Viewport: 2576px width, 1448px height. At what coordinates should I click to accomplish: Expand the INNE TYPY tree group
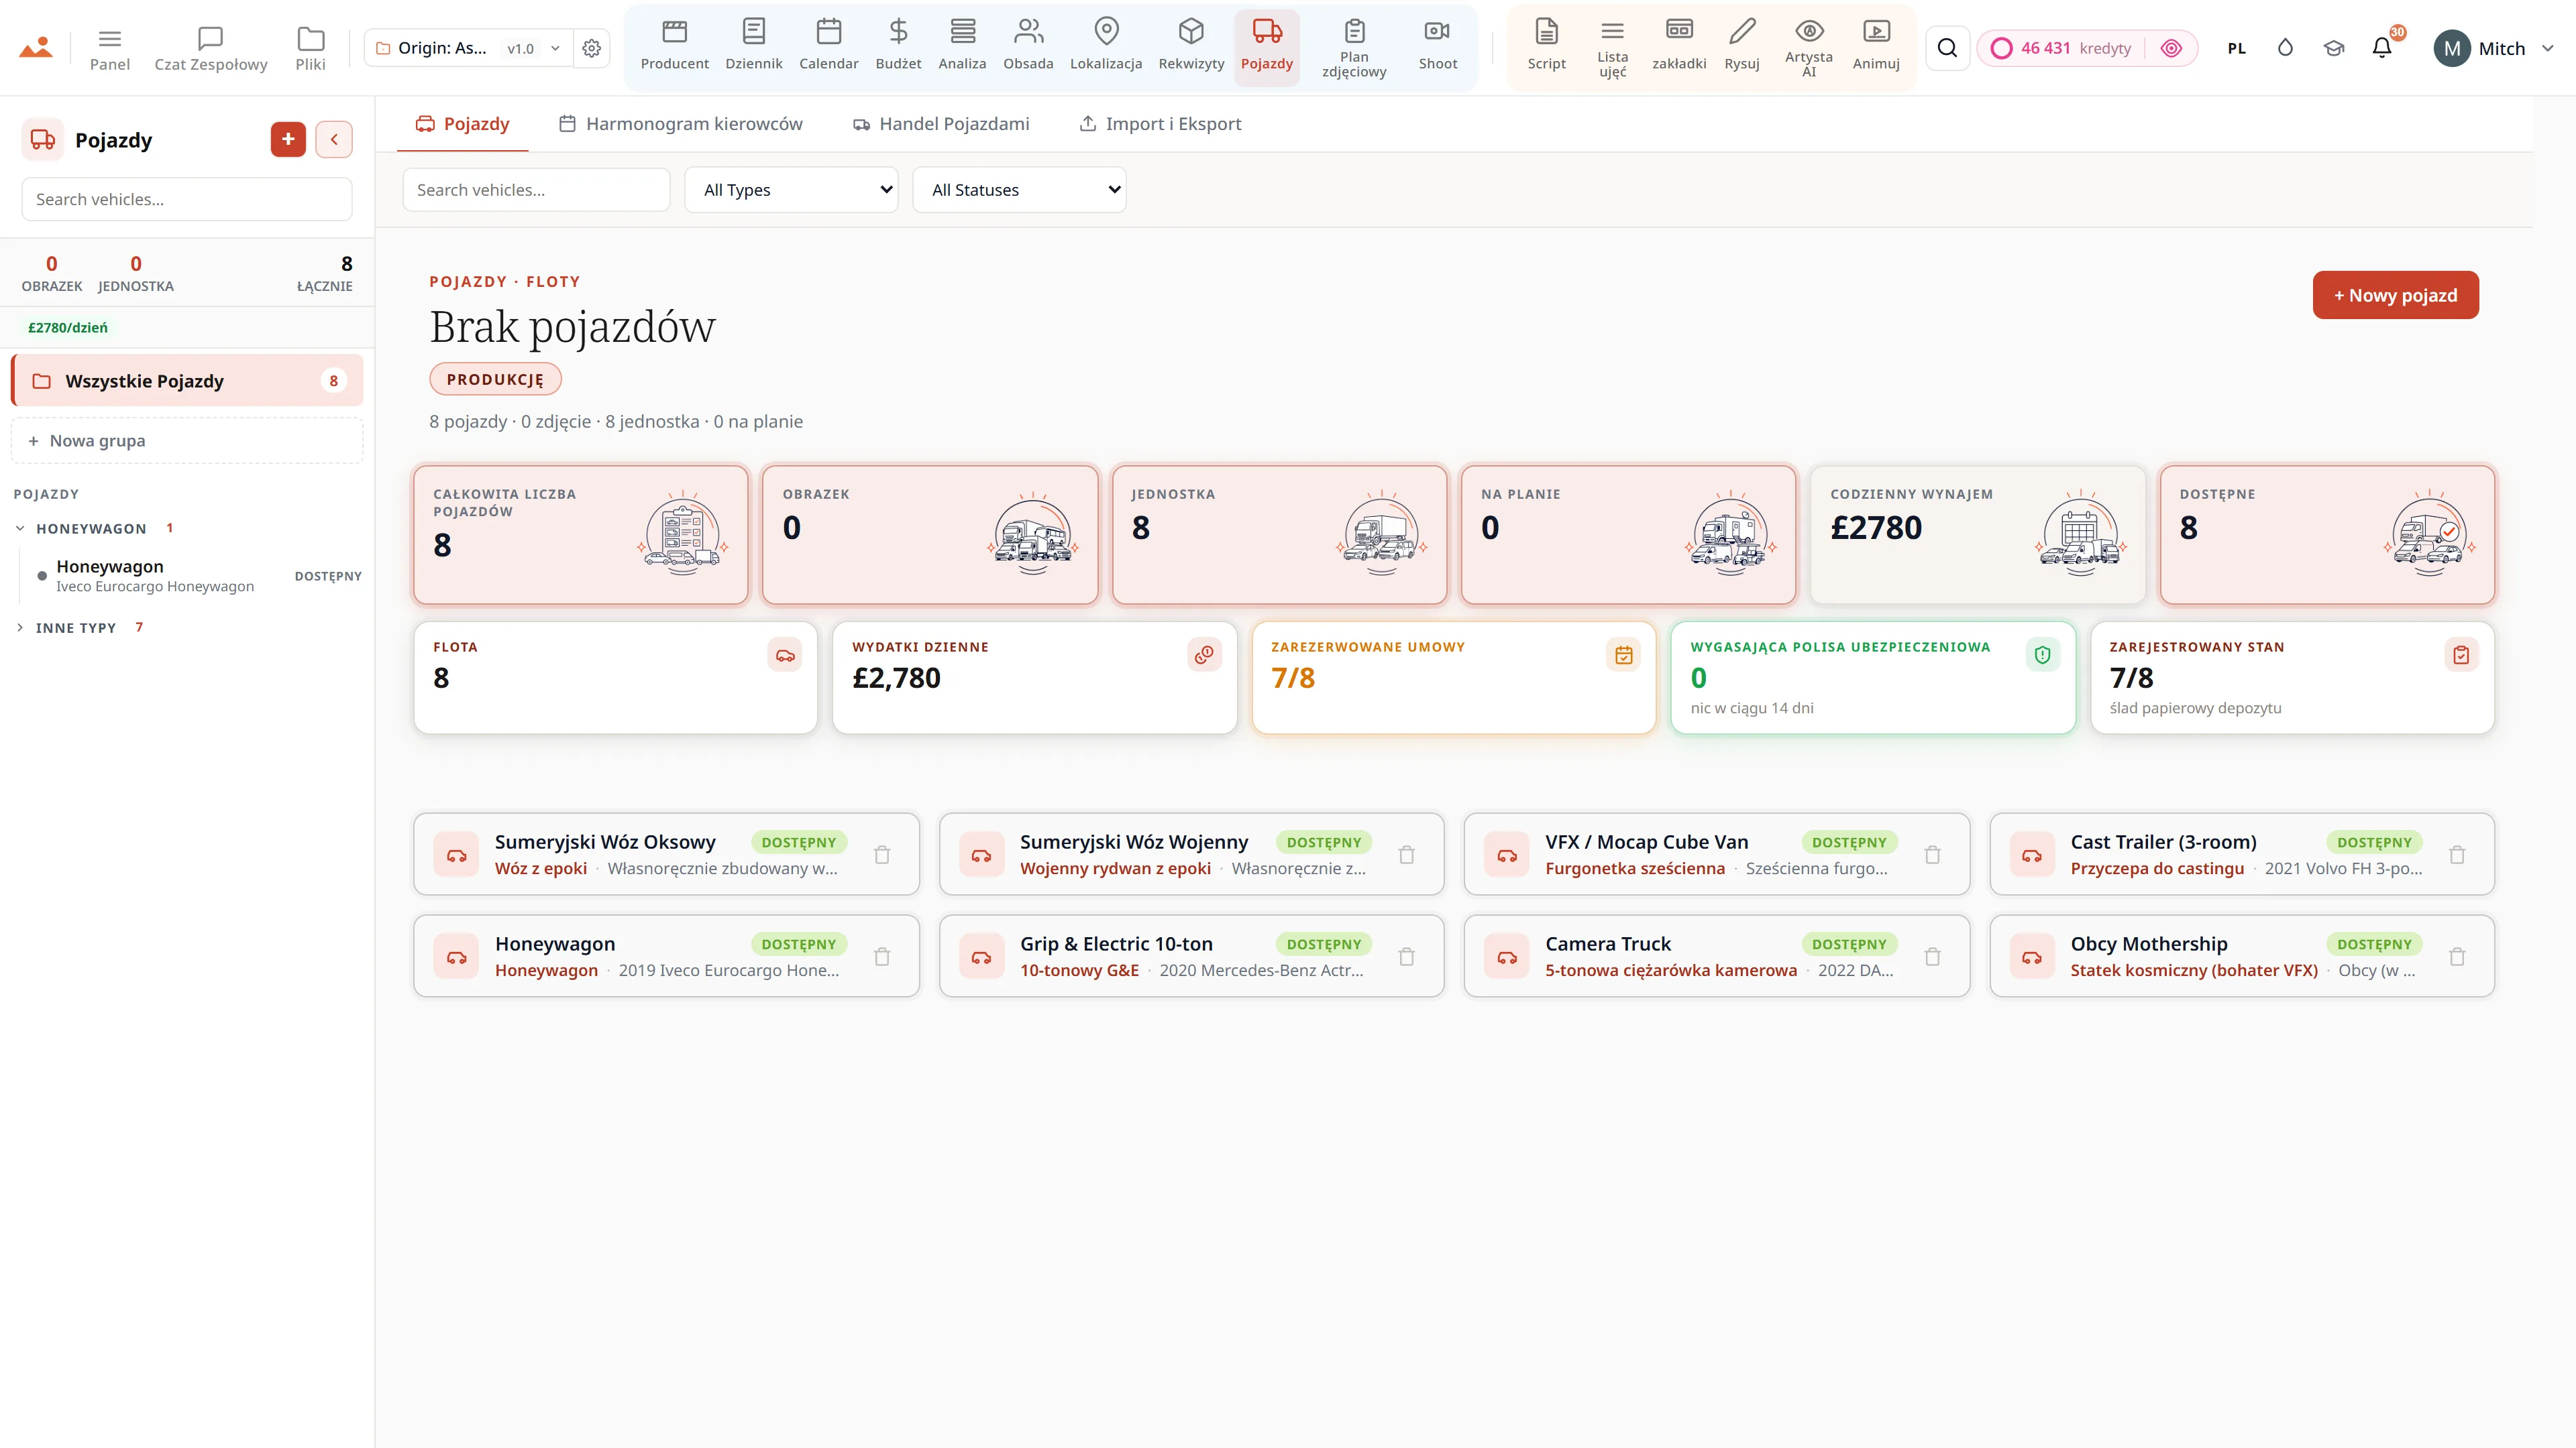pyautogui.click(x=76, y=627)
